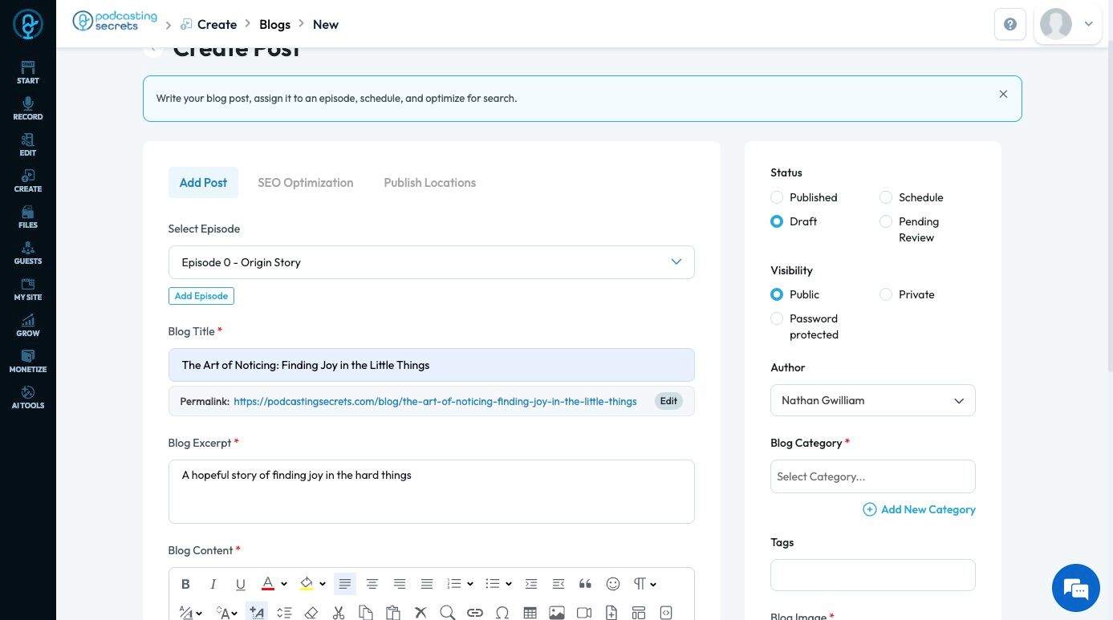Viewport: 1113px width, 620px height.
Task: Center align the blog content
Action: pyautogui.click(x=372, y=584)
